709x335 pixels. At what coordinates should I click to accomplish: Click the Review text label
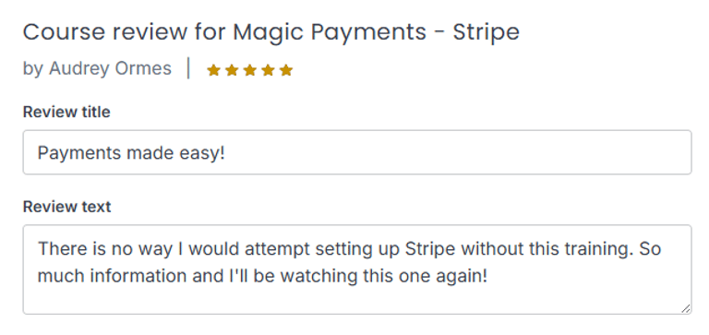coord(66,207)
